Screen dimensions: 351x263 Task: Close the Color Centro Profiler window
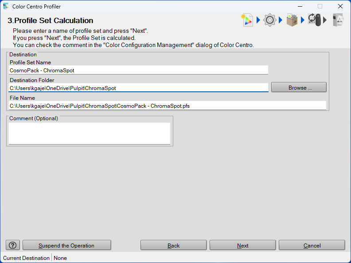coord(340,7)
